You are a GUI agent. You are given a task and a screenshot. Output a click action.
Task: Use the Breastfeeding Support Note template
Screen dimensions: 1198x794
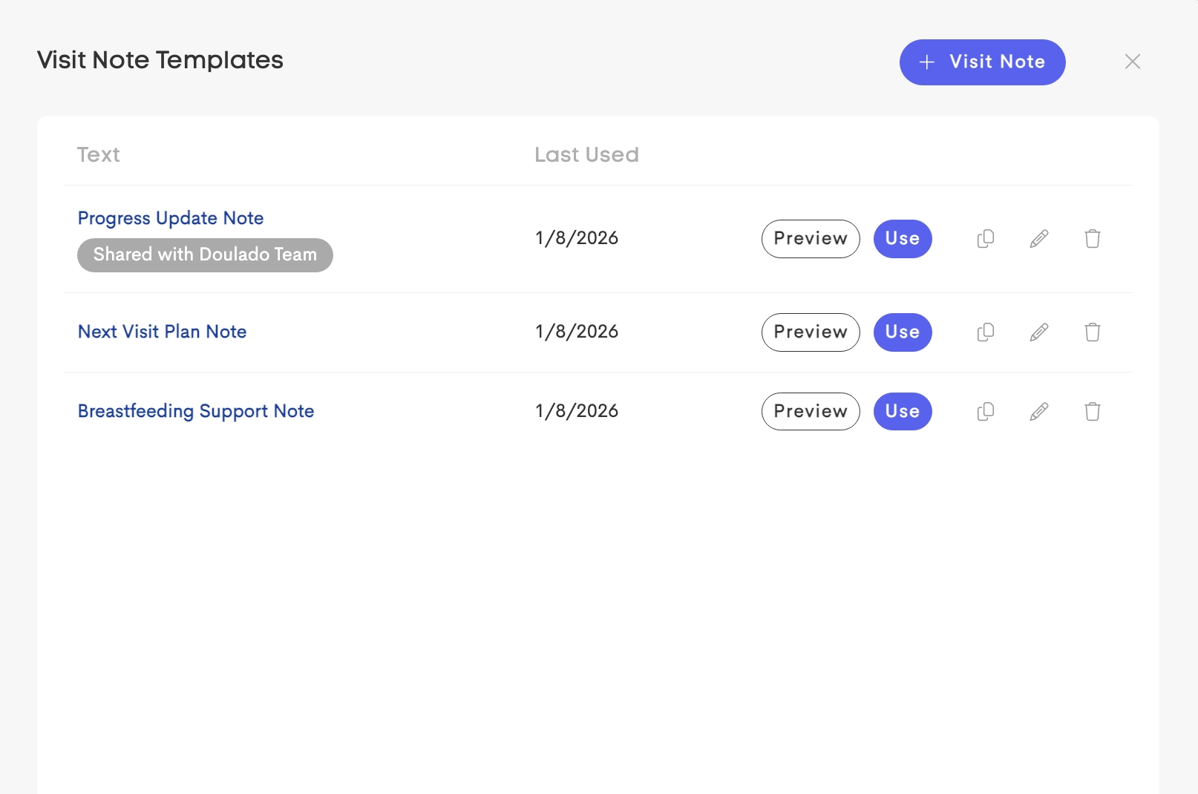(x=903, y=412)
